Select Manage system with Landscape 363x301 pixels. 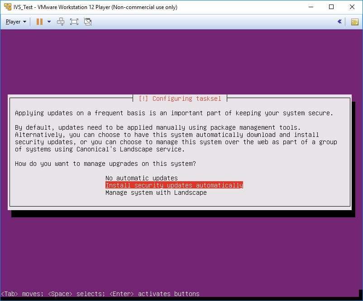pyautogui.click(x=156, y=193)
